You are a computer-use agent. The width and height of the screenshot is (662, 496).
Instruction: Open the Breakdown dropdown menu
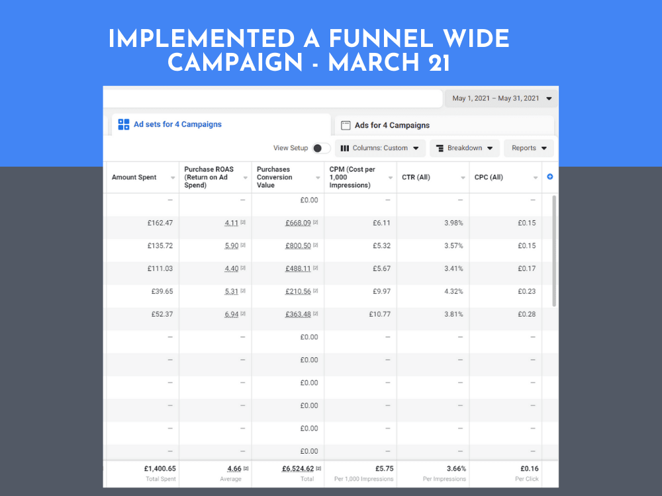(x=465, y=148)
